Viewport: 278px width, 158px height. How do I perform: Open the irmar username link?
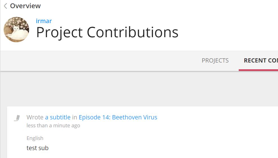(x=44, y=21)
